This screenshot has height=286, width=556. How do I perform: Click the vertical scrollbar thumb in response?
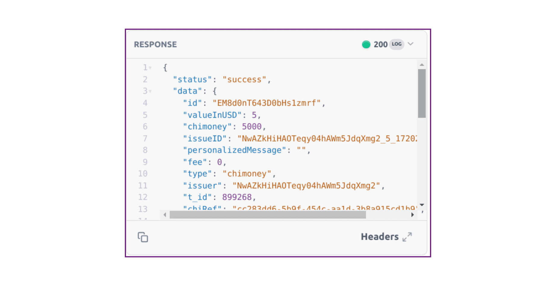[x=422, y=93]
